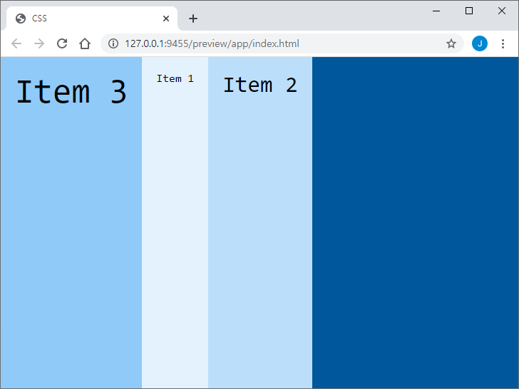This screenshot has height=389, width=519.
Task: Open a new tab with plus button
Action: [193, 19]
